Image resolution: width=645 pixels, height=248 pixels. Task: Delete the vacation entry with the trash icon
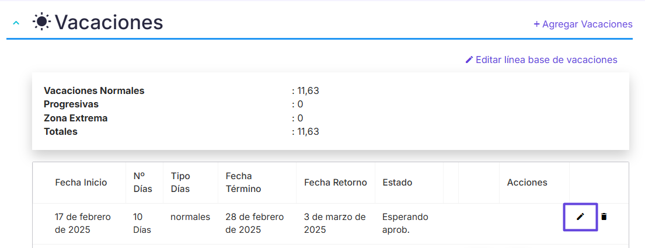pyautogui.click(x=604, y=216)
